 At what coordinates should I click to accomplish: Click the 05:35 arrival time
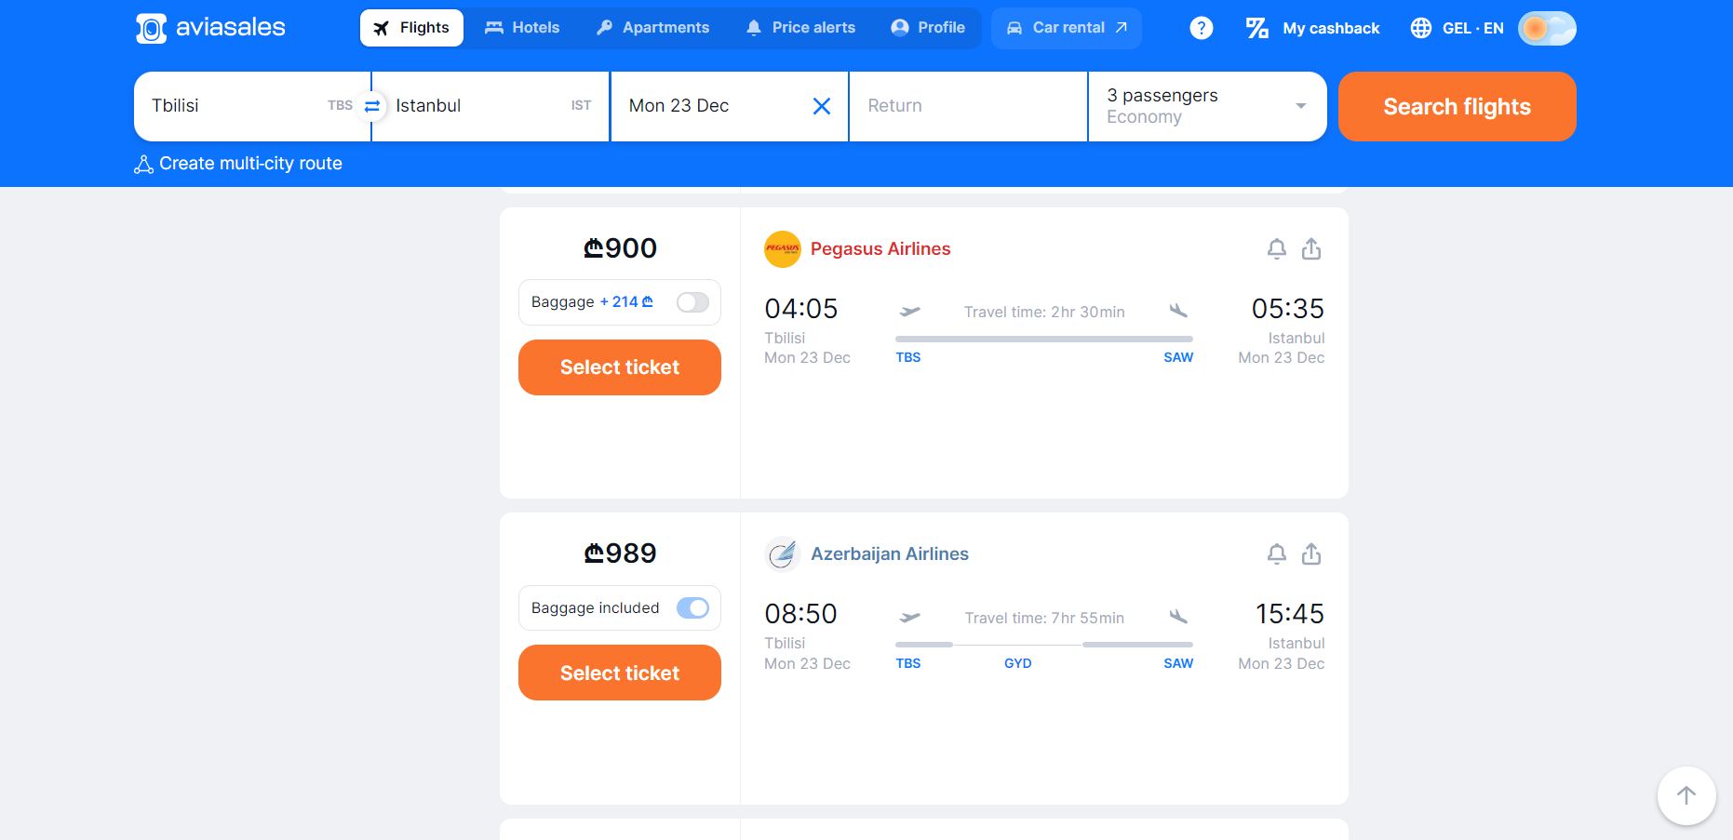coord(1288,309)
